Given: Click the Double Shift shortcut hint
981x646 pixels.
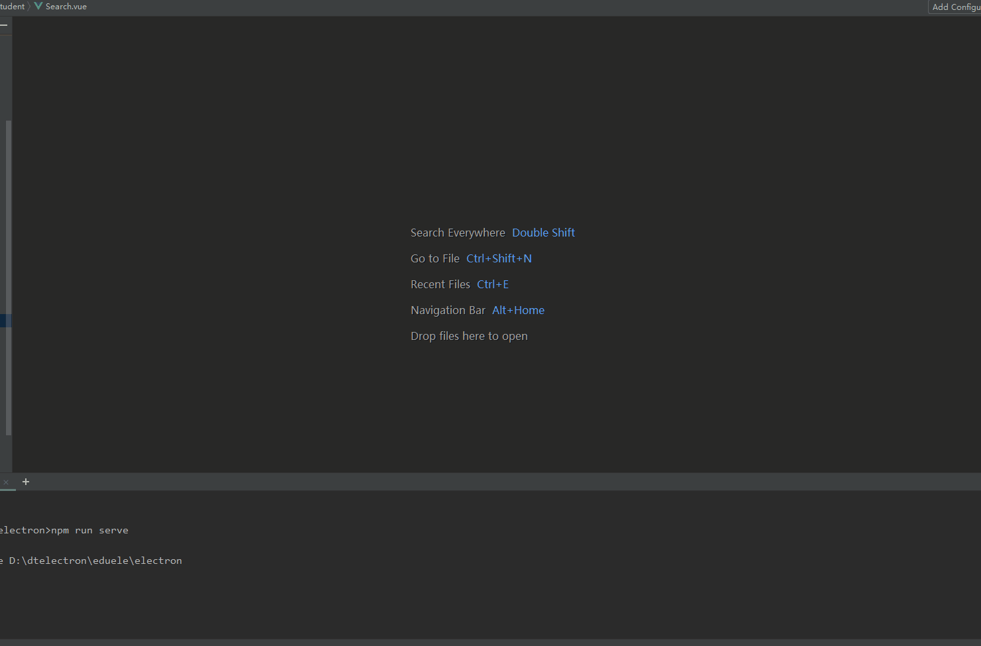Looking at the screenshot, I should pos(543,233).
